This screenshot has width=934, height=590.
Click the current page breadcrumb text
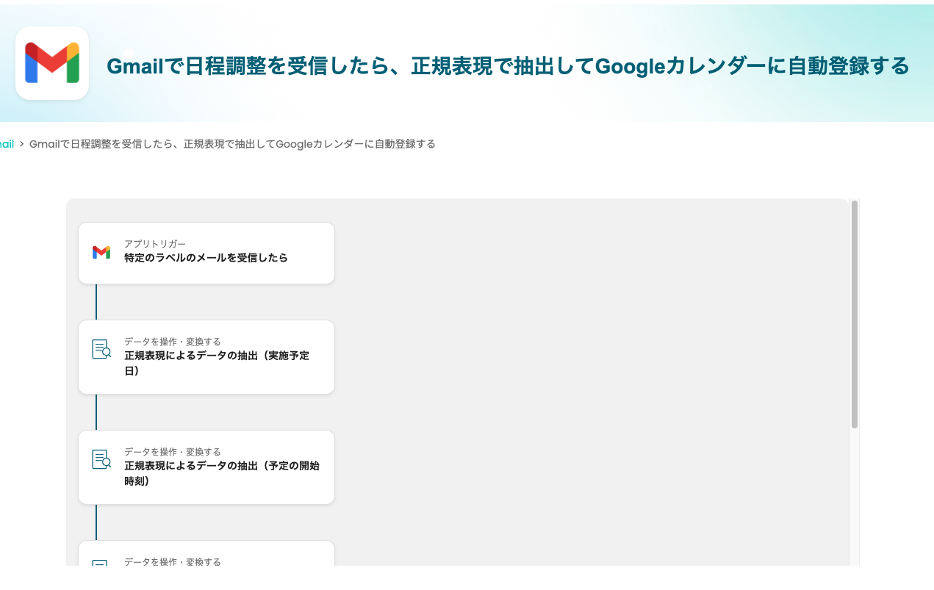232,144
